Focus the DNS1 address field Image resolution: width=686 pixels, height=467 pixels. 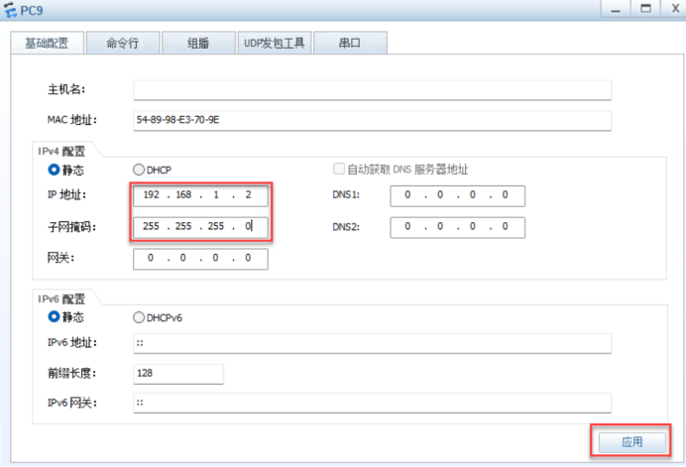coord(457,195)
